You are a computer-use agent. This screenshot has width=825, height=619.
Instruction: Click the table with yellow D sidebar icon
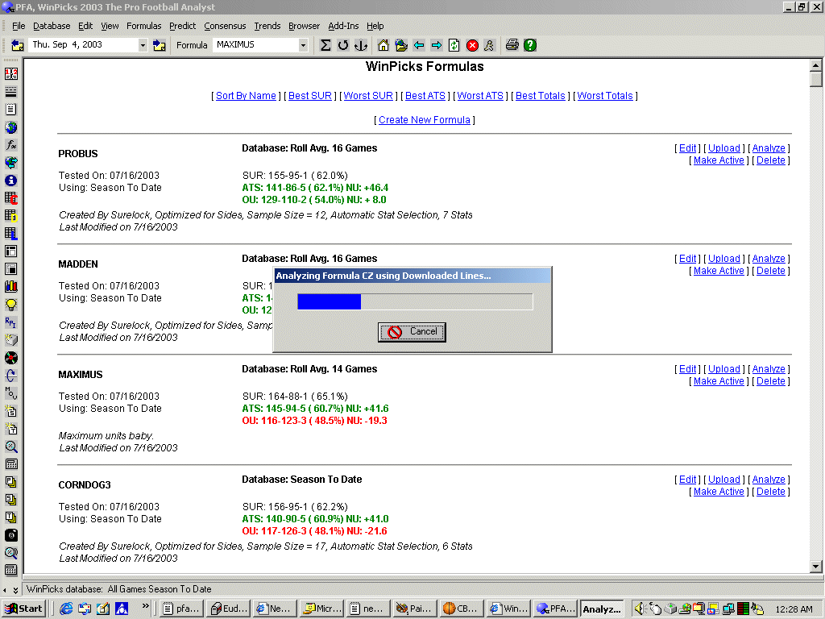(10, 216)
